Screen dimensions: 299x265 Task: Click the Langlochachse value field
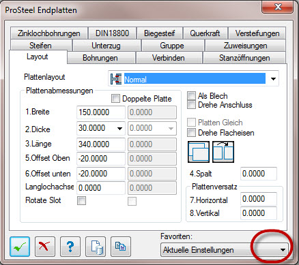tap(101, 188)
